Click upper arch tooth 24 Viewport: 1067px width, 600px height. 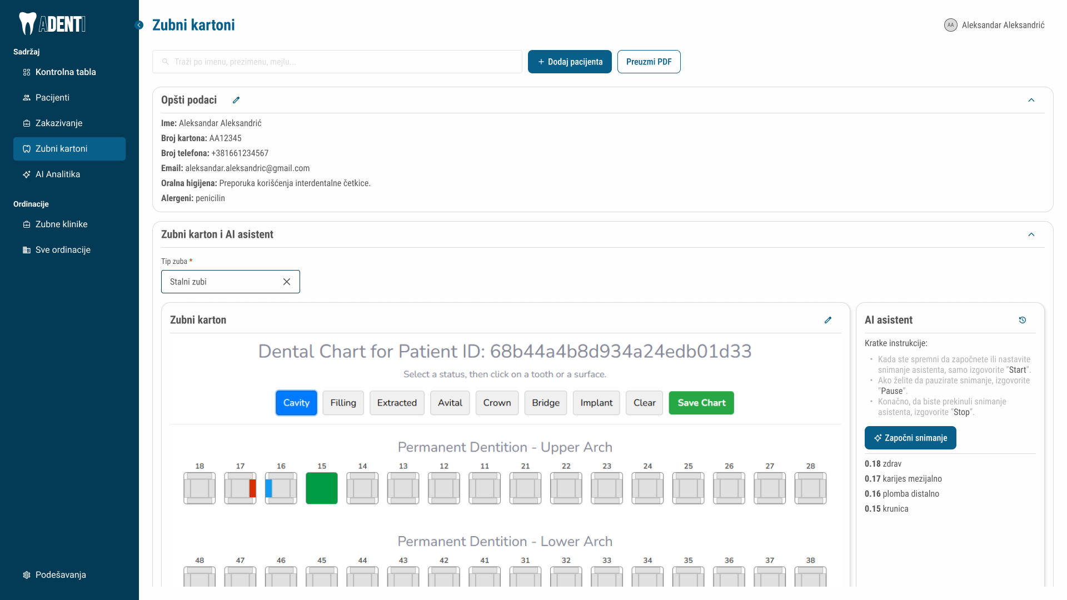[x=647, y=488]
